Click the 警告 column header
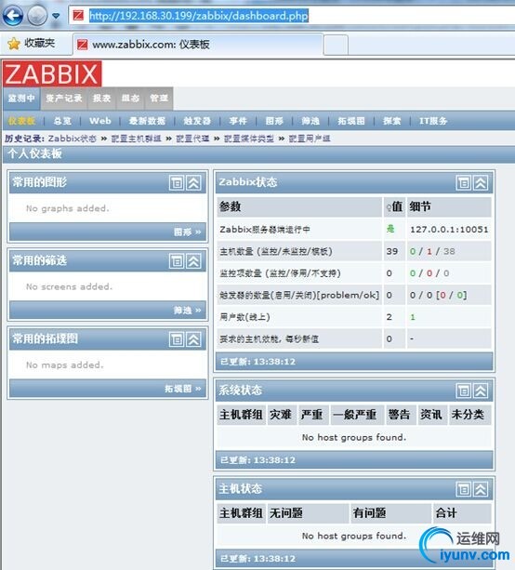 click(399, 415)
